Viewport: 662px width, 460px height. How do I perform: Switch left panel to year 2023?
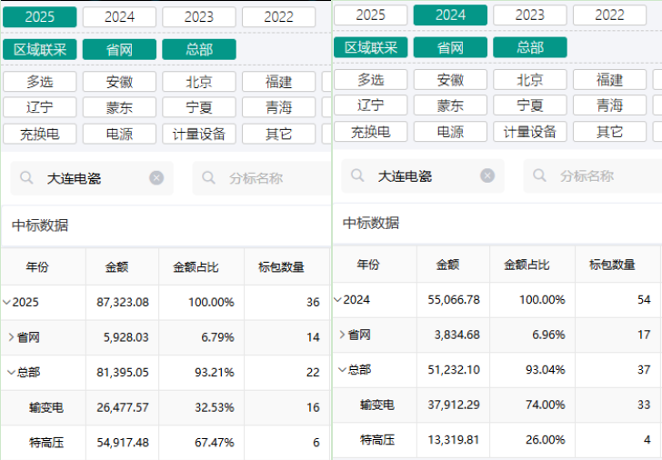(x=199, y=17)
